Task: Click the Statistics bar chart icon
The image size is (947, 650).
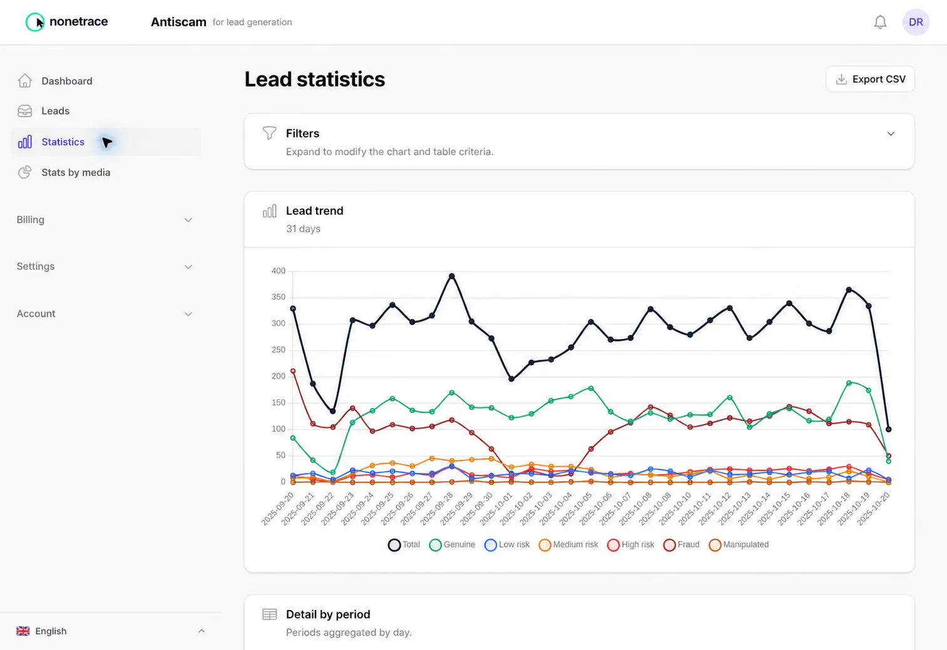Action: [x=25, y=142]
